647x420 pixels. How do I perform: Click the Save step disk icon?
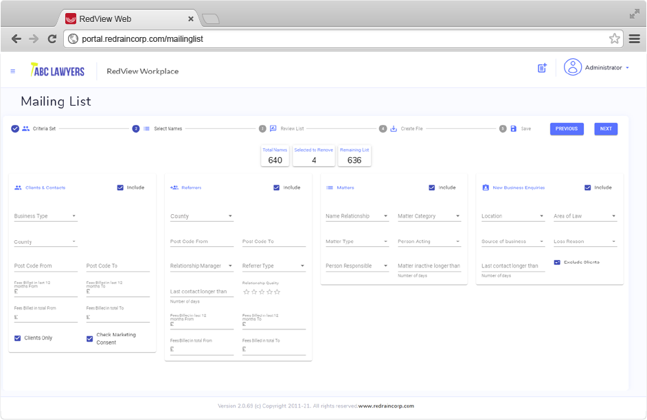click(x=513, y=128)
